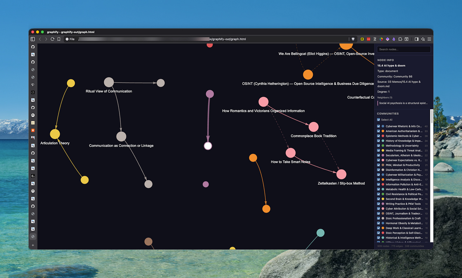Image resolution: width=462 pixels, height=278 pixels.
Task: Select the Articulation Theory node
Action: (x=55, y=134)
